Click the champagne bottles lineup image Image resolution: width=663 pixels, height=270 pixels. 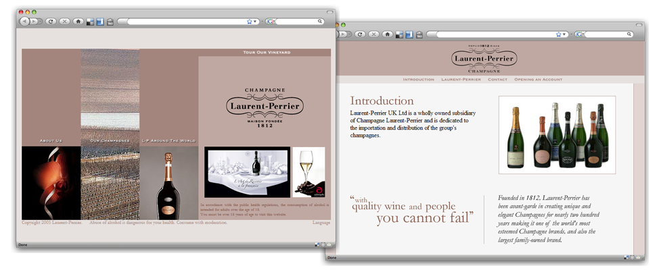(557, 135)
